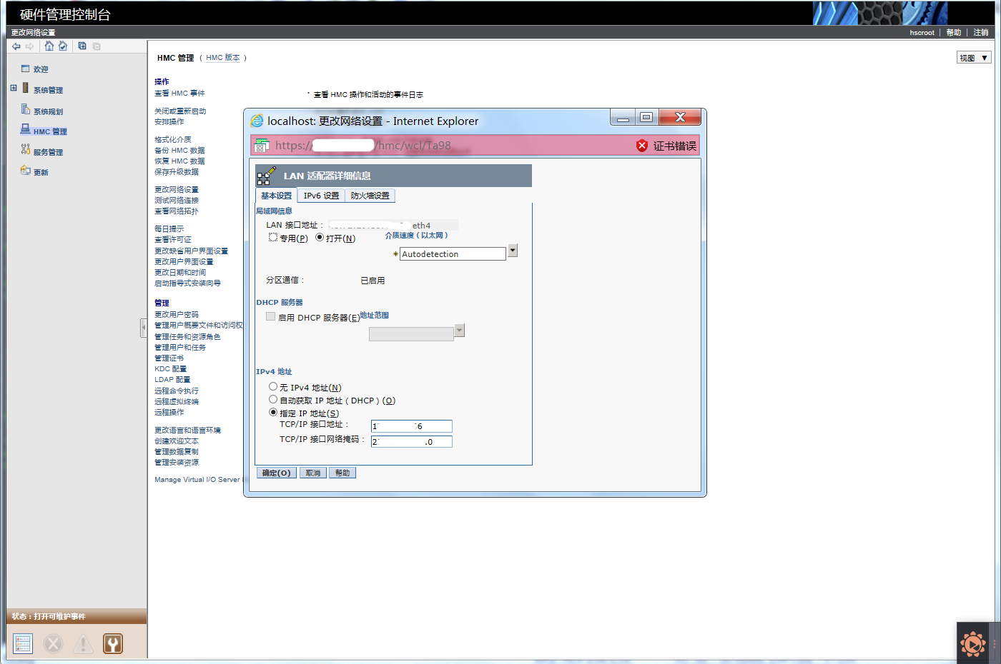1001x664 pixels.
Task: Click the home page house icon
Action: 49,46
